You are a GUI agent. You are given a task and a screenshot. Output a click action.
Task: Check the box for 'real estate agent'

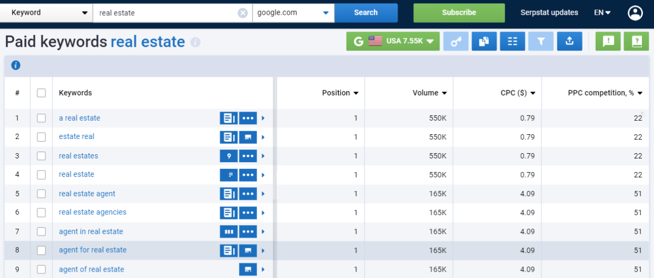point(41,194)
